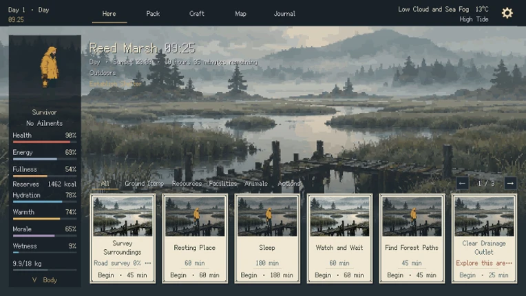
Task: Click the Outdoors label
Action: pos(103,73)
